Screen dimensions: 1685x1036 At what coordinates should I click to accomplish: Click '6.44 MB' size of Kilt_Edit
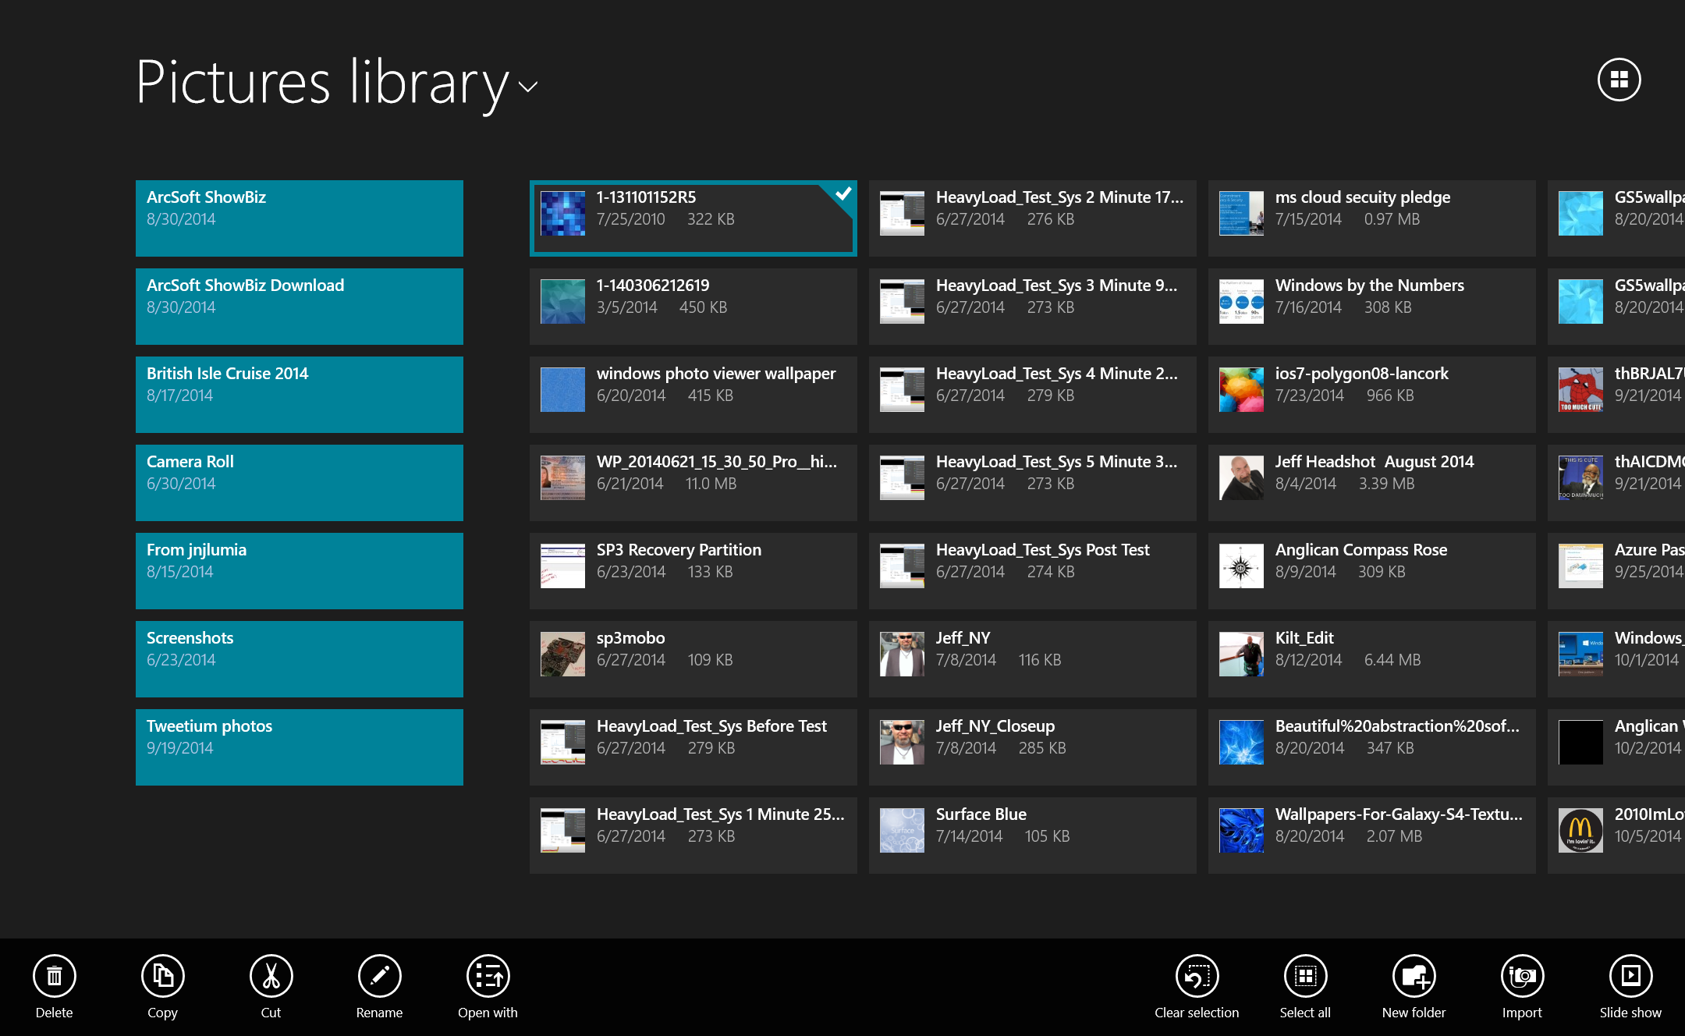1392,660
